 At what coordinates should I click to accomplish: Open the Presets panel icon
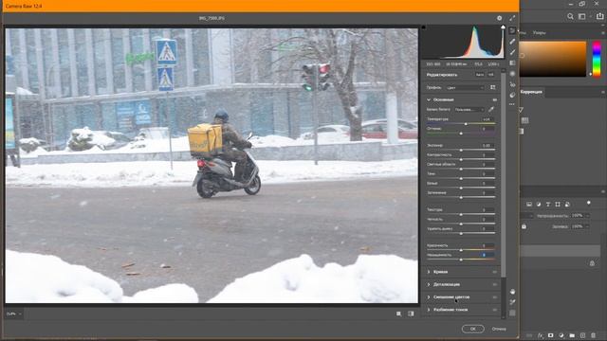coord(512,95)
